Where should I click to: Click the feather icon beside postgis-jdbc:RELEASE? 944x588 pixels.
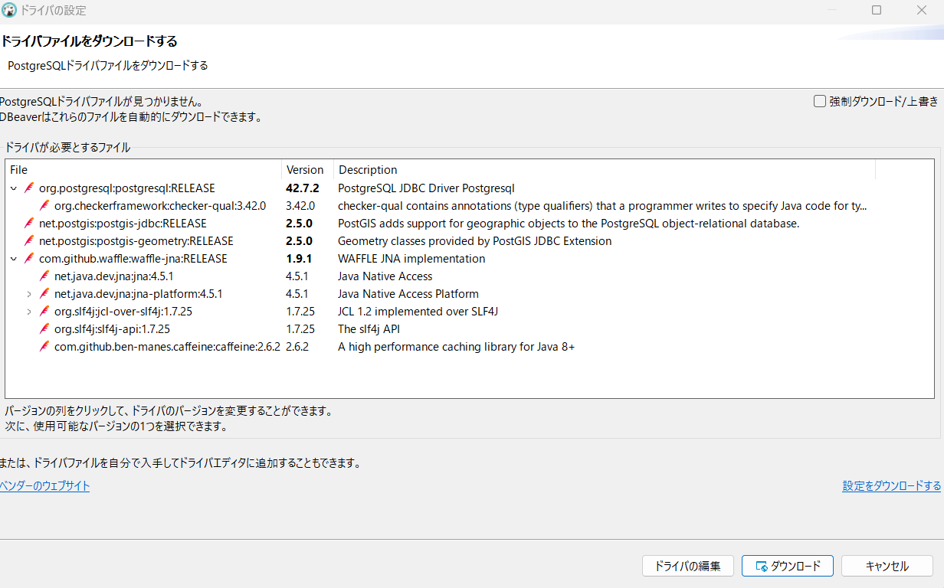coord(29,224)
